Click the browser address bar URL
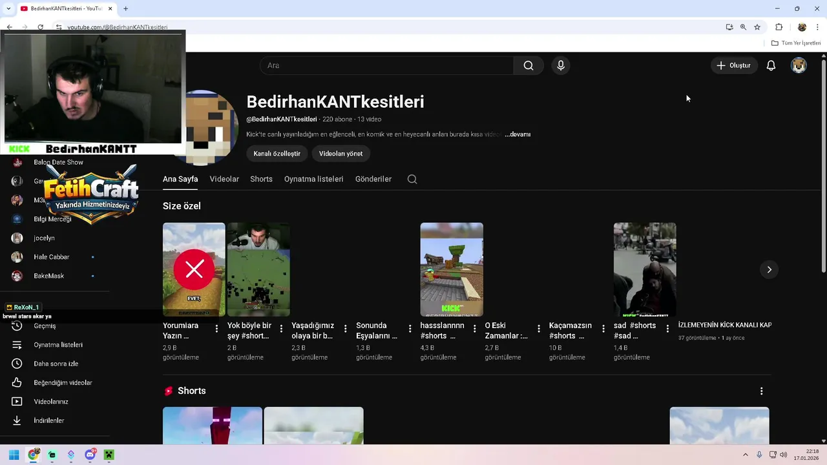This screenshot has height=465, width=827. (117, 27)
